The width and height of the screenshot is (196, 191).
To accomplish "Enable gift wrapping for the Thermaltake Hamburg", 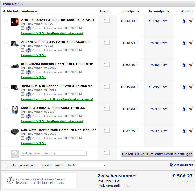I will coord(23,138).
